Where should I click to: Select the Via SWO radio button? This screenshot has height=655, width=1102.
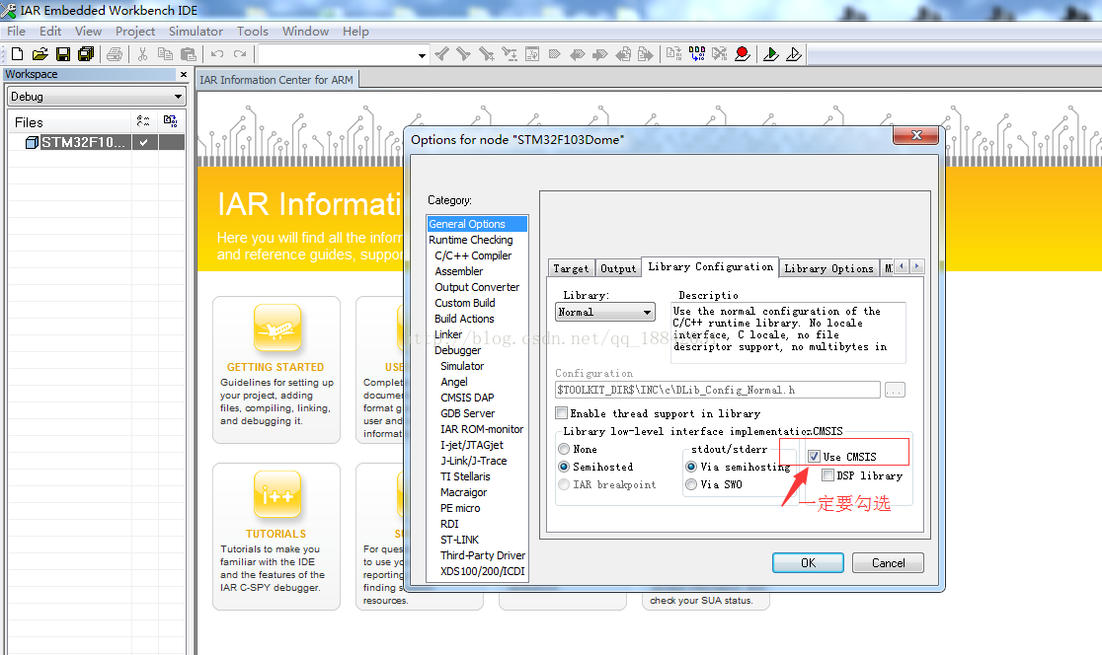pyautogui.click(x=691, y=484)
